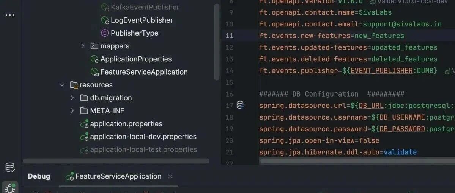The image size is (455, 193).
Task: Close the FeatureServiceApplication debug tab
Action: click(x=170, y=176)
